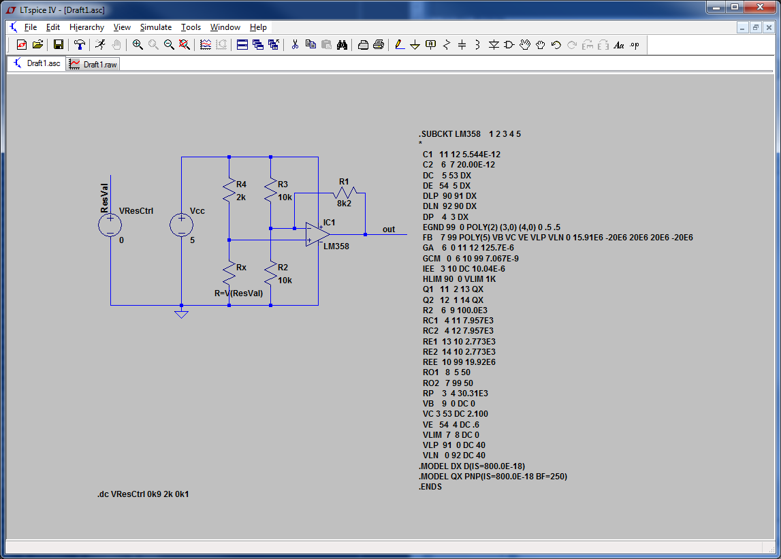This screenshot has width=781, height=559.
Task: Open the Hierarchy menu
Action: 86,27
